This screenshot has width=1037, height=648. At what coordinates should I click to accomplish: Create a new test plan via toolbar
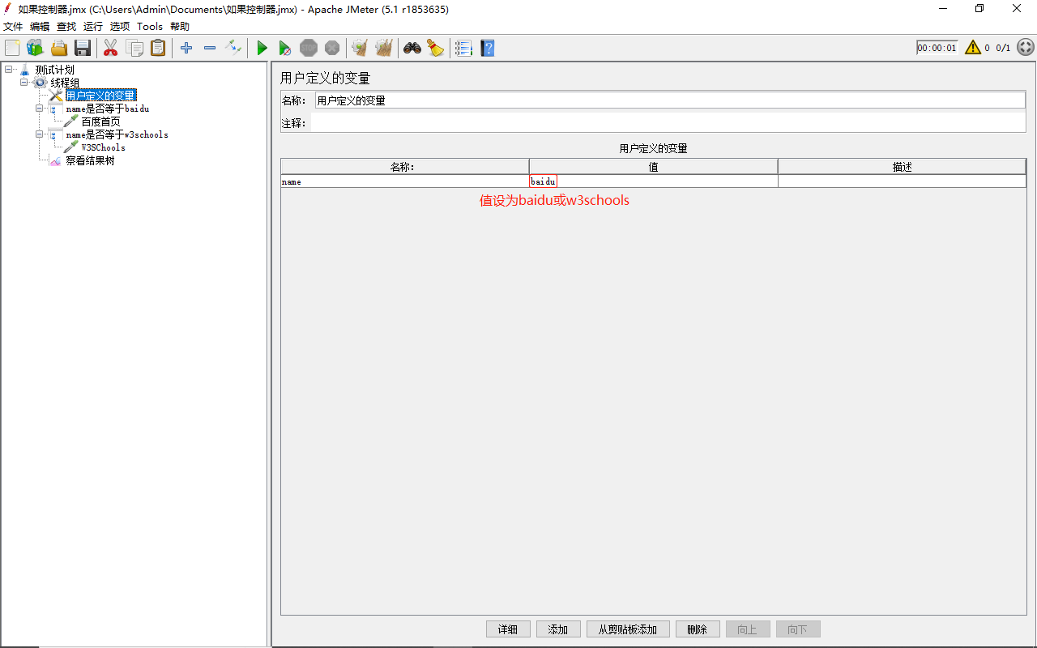12,48
